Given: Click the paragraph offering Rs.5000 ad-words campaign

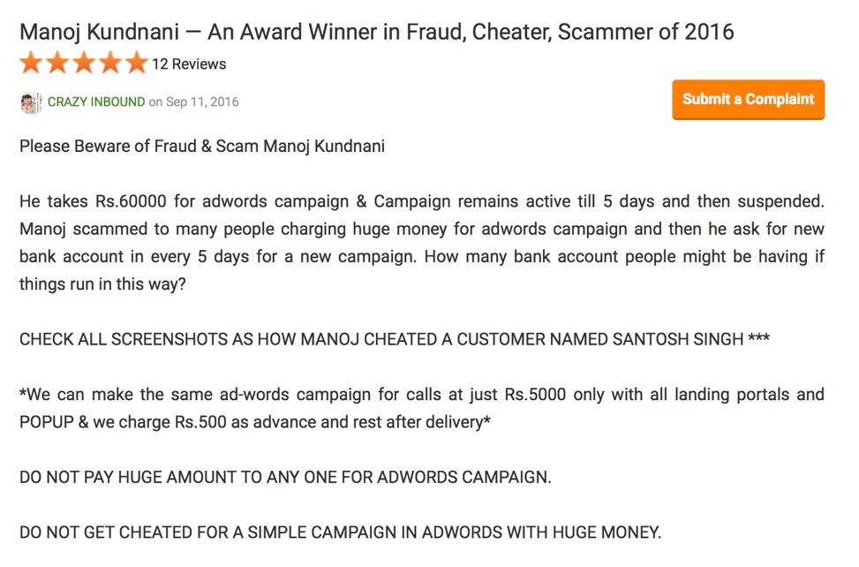Looking at the screenshot, I should pyautogui.click(x=422, y=408).
